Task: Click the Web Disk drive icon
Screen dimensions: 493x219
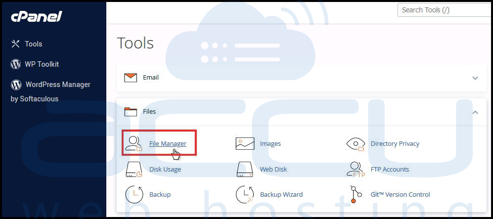Action: tap(245, 170)
